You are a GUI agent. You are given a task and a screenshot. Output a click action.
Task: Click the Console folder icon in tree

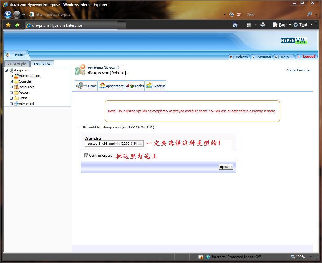pyautogui.click(x=16, y=81)
